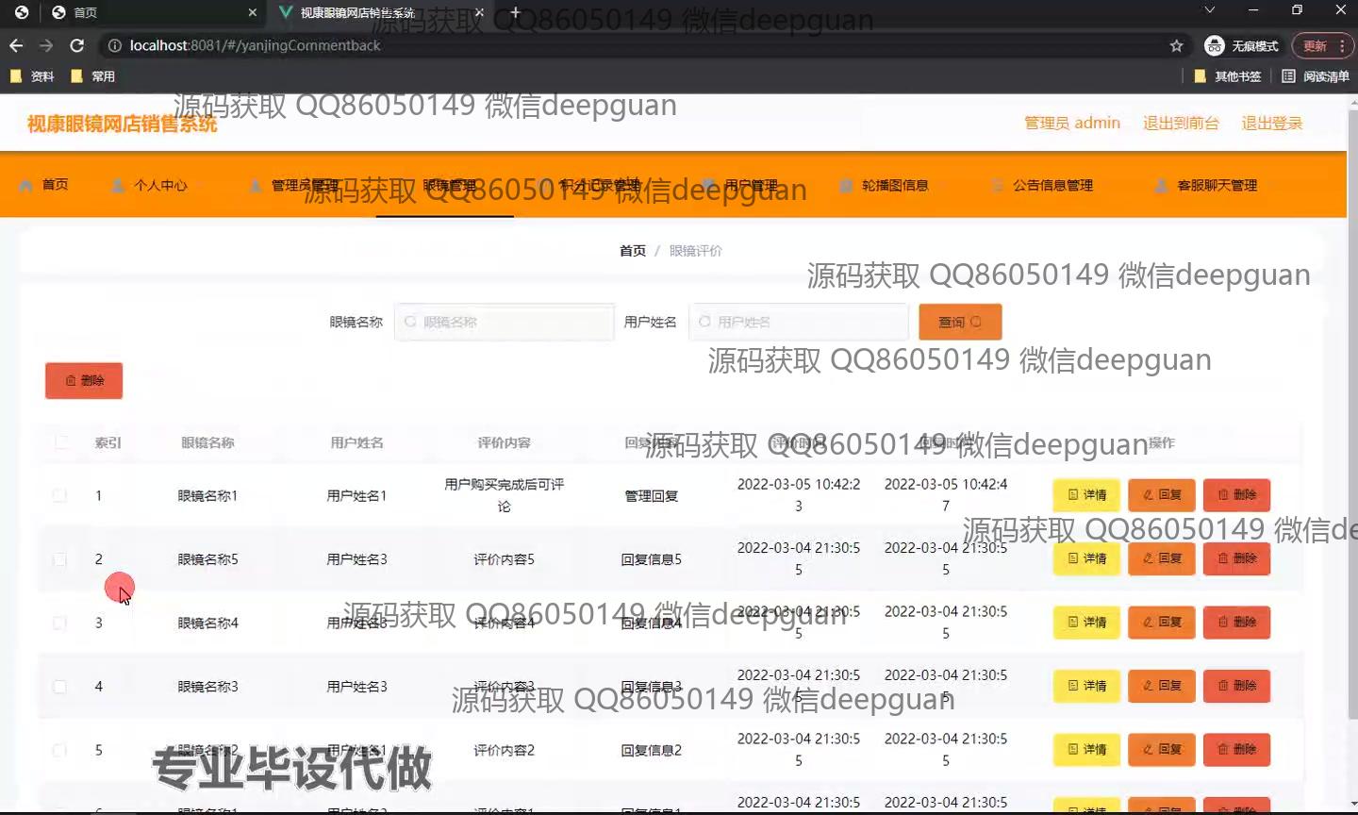The height and width of the screenshot is (815, 1358).
Task: Check the checkbox for row 1
Action: pos(59,495)
